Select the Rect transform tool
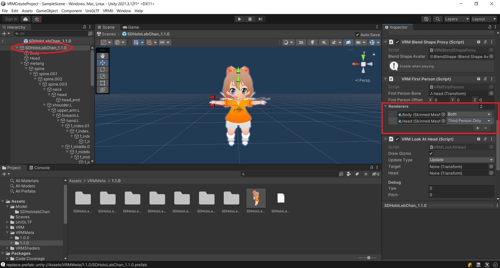500x268 pixels. tap(103, 83)
